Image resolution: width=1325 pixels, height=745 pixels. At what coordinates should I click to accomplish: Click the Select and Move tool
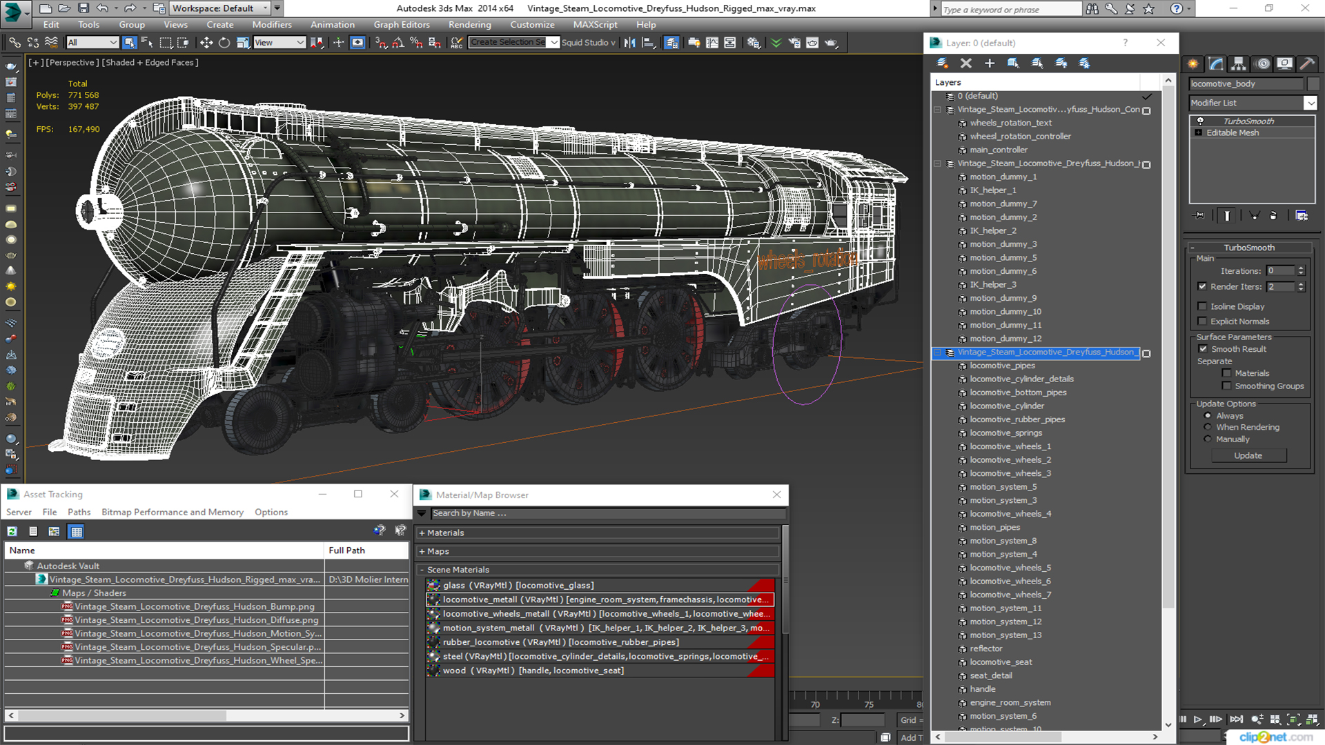(x=206, y=43)
